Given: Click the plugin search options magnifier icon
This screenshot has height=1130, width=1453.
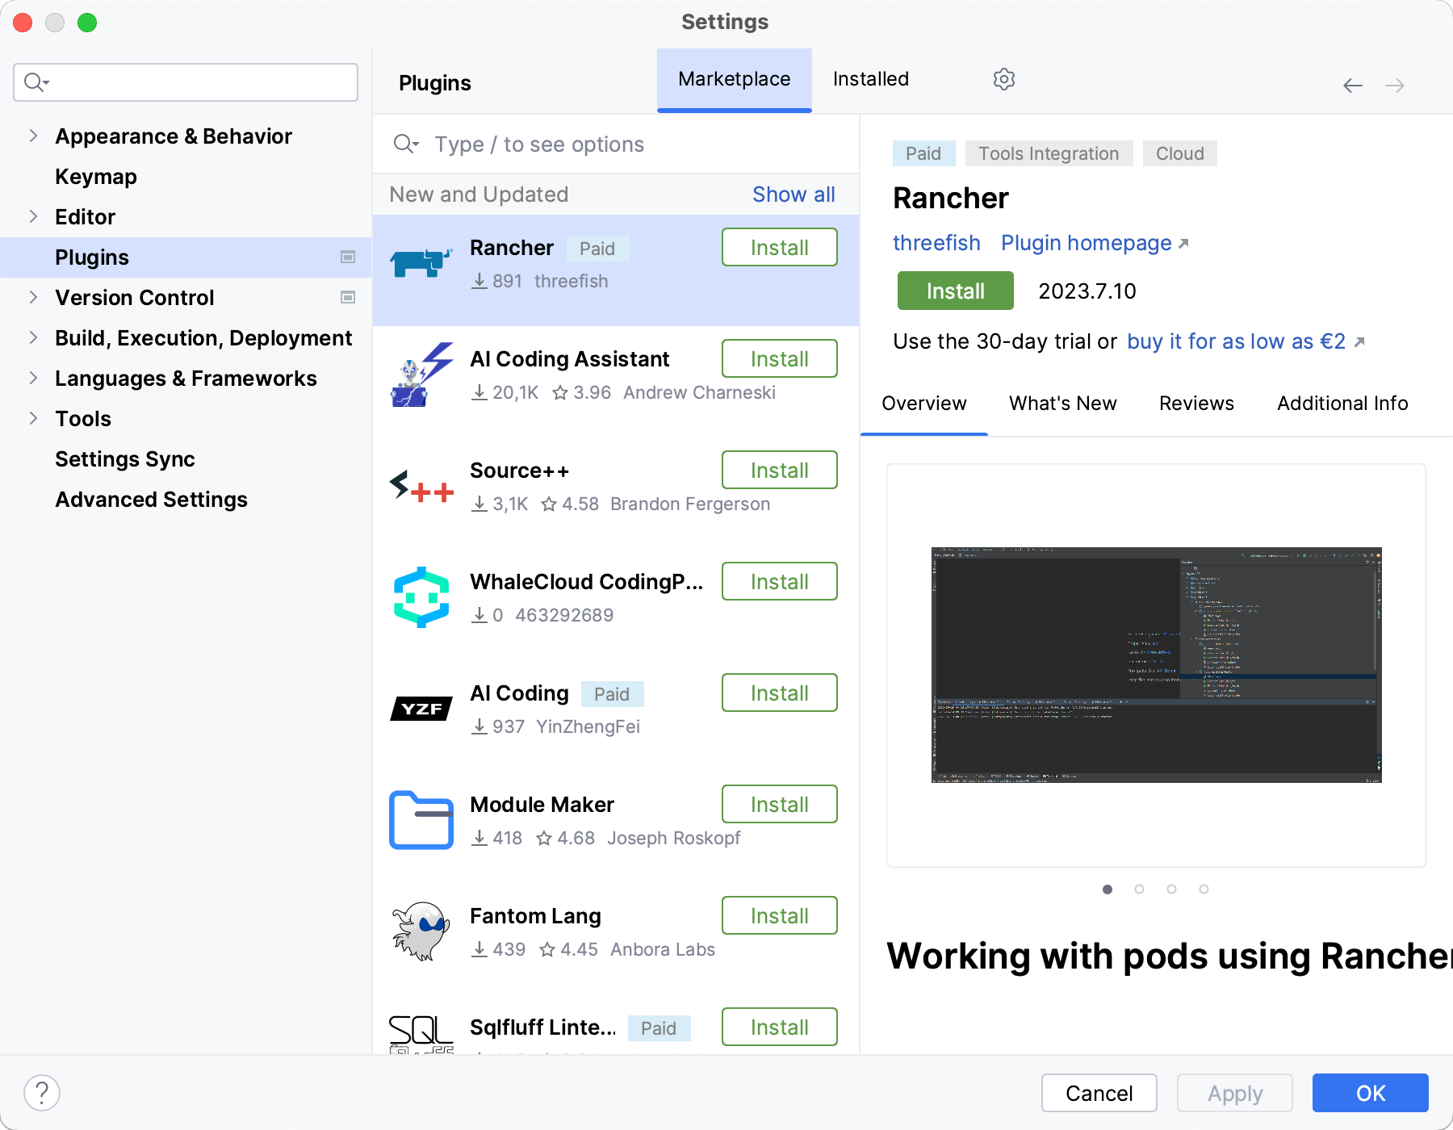Looking at the screenshot, I should [x=406, y=144].
